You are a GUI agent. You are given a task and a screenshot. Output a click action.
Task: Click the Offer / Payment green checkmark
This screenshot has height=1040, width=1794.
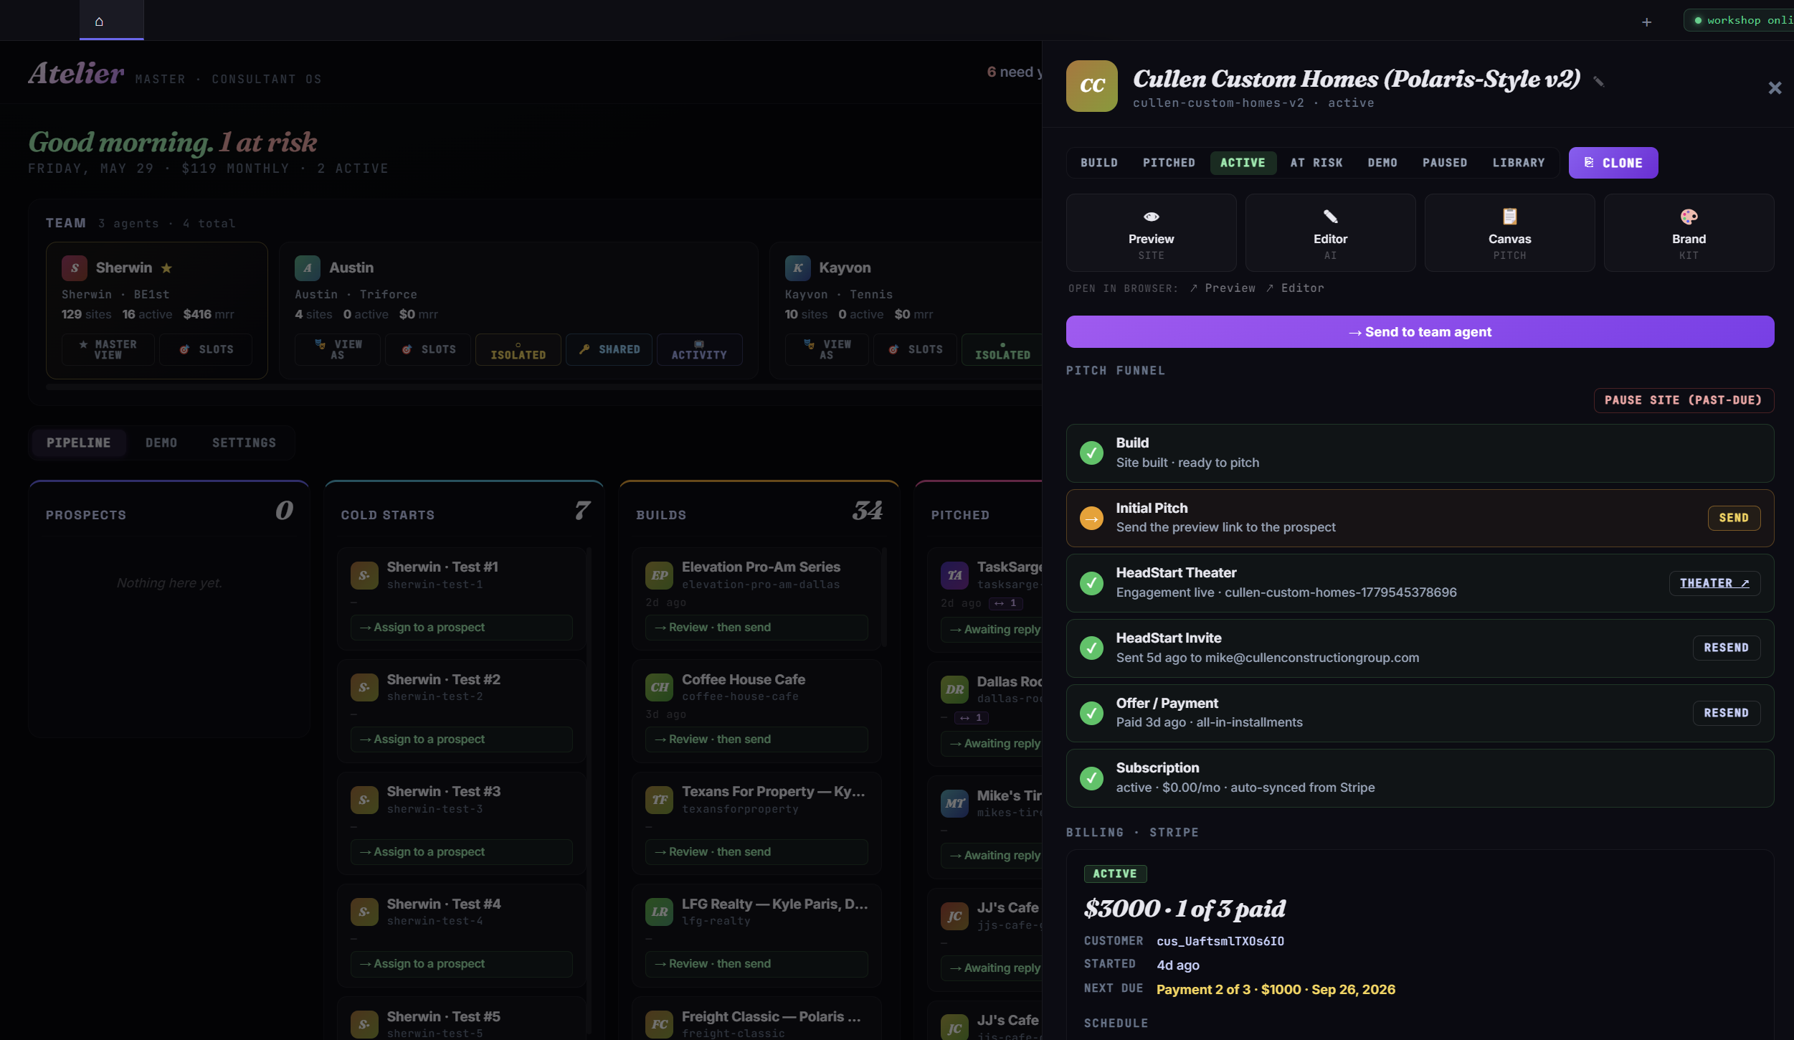pyautogui.click(x=1091, y=713)
